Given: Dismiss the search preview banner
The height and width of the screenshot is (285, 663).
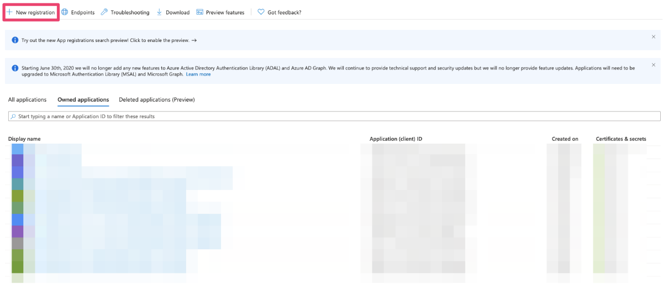Looking at the screenshot, I should click(x=654, y=36).
